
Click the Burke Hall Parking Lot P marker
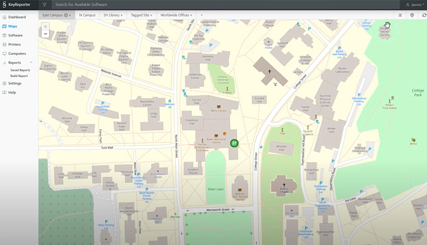(339, 48)
